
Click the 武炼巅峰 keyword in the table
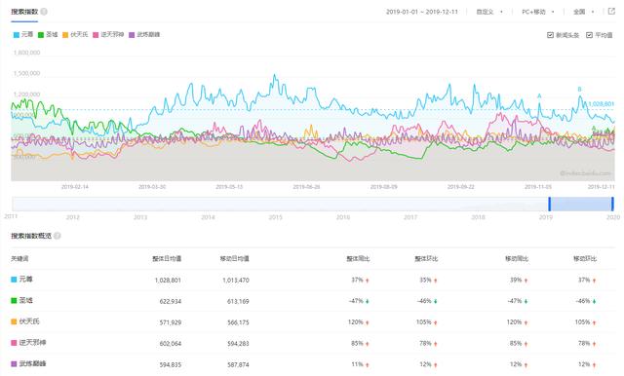(x=32, y=363)
